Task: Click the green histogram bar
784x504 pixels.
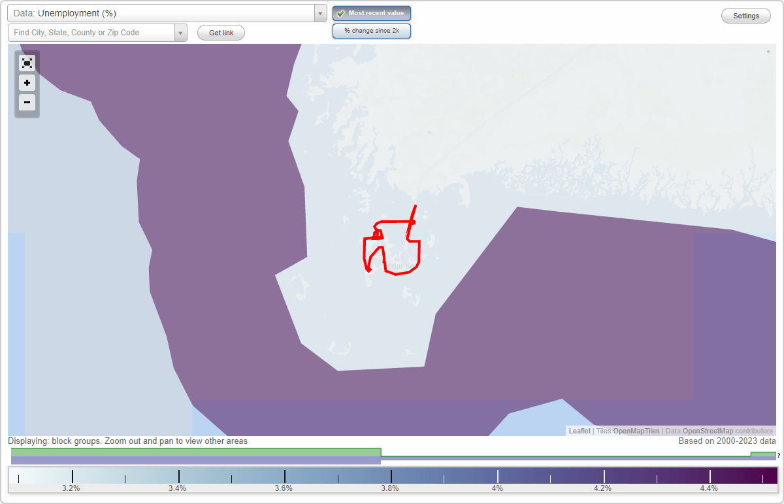Action: tap(196, 452)
